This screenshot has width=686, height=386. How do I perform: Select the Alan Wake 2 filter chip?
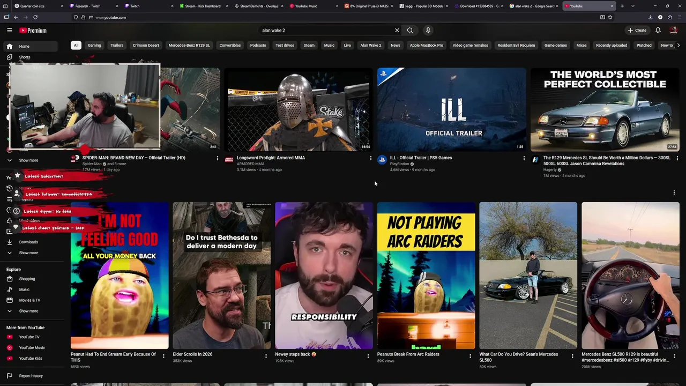coord(371,46)
